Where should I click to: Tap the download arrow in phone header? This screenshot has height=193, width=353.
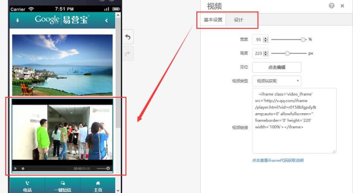[x=18, y=20]
